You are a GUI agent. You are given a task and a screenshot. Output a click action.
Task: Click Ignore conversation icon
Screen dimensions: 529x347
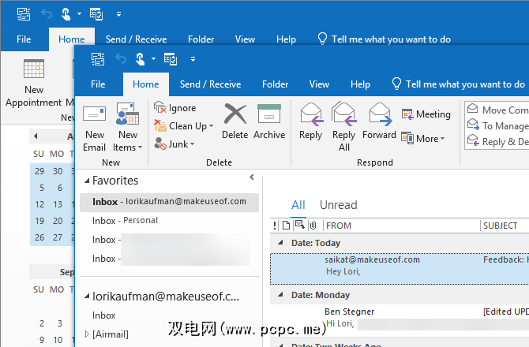(175, 108)
